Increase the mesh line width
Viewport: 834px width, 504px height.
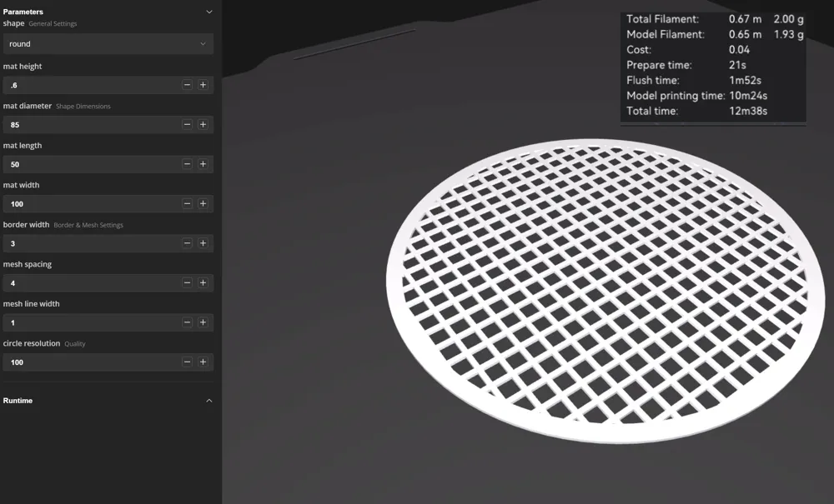pyautogui.click(x=203, y=322)
